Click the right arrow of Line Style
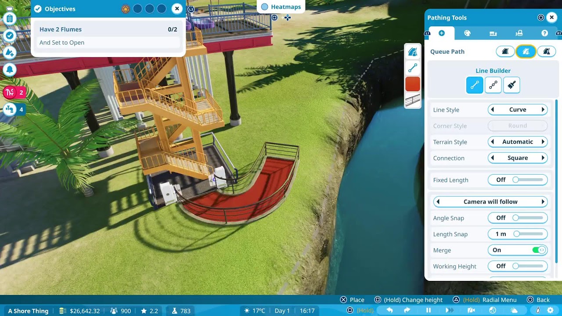This screenshot has width=562, height=316. 543,110
